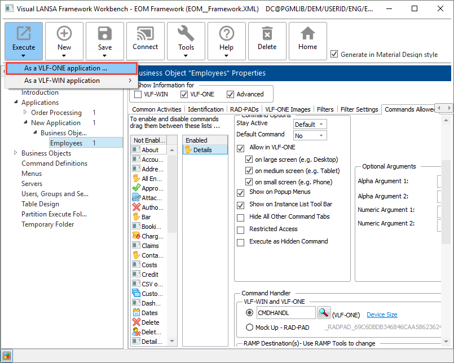
Task: Collapse the Business Obje... tree node
Action: coord(35,132)
